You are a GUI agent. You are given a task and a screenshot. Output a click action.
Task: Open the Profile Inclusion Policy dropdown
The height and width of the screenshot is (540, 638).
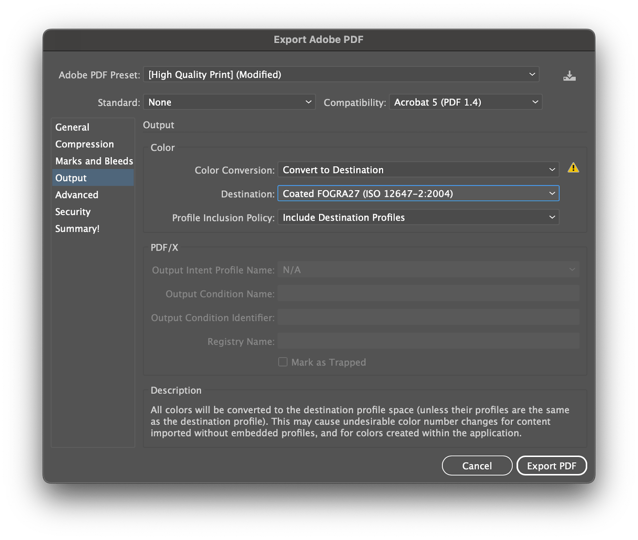point(418,217)
